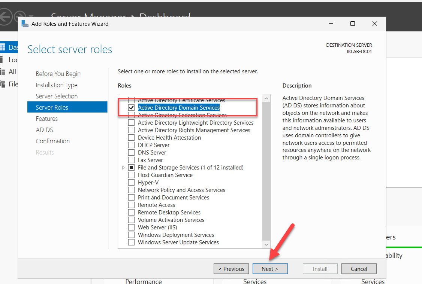Open the AD DS wizard step

click(44, 130)
